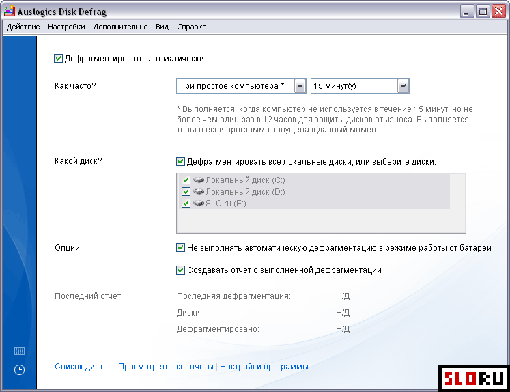Open the Справка menu

192,27
